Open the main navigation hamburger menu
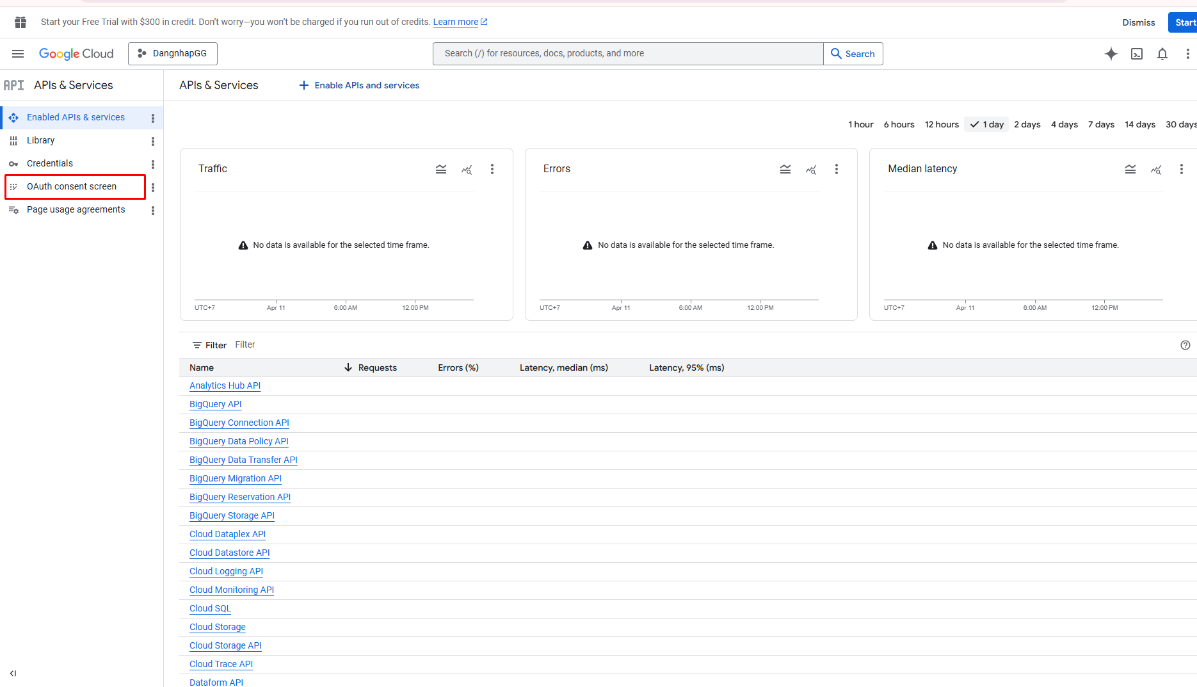 tap(18, 54)
